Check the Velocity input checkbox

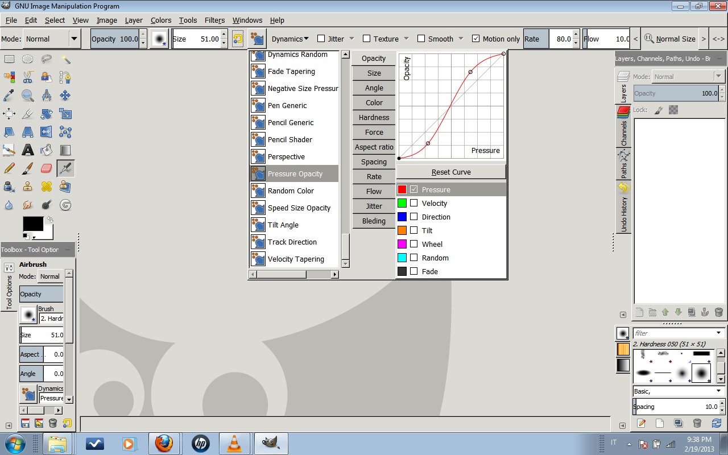tap(413, 203)
